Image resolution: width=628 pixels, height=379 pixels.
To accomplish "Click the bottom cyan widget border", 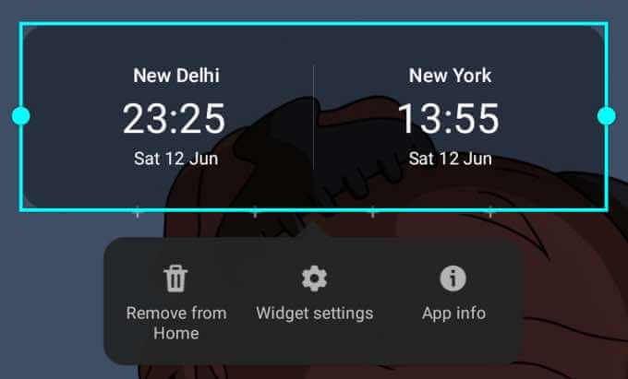I will (314, 209).
